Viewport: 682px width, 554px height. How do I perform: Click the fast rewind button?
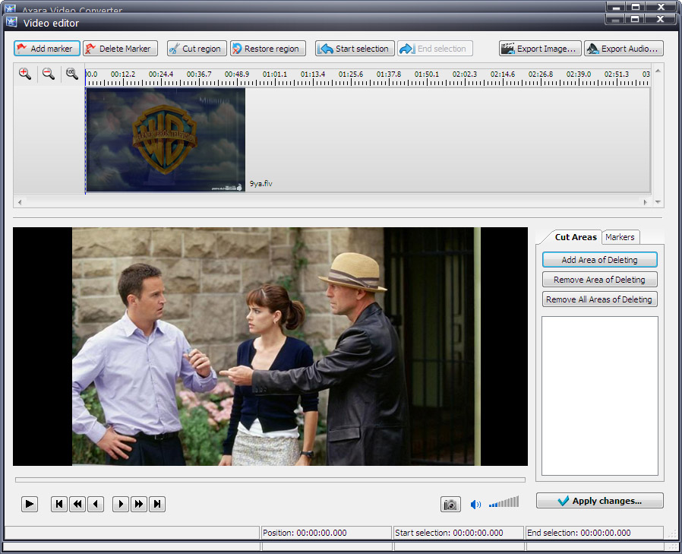pos(77,504)
